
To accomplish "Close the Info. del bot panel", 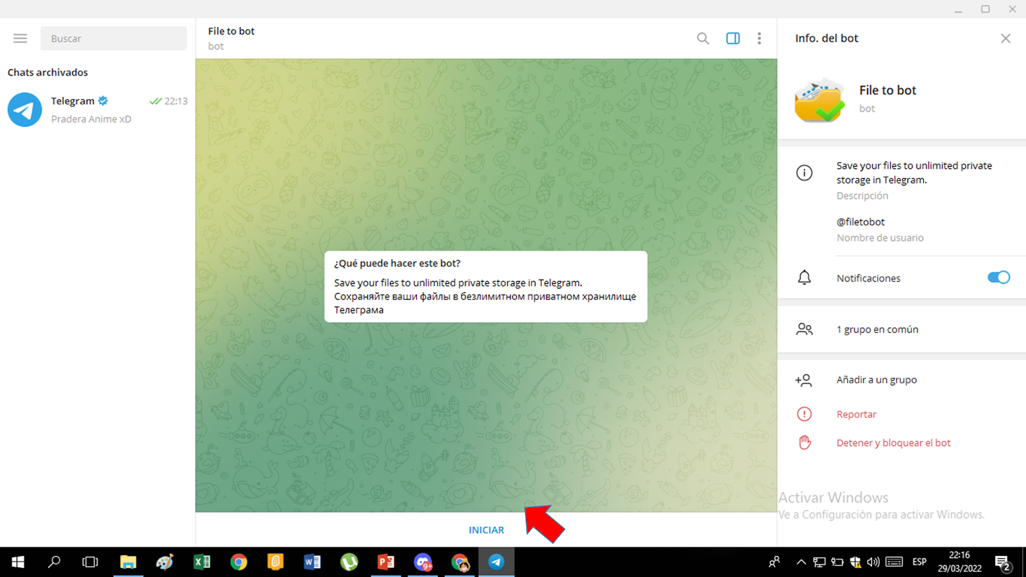I will coord(1005,38).
